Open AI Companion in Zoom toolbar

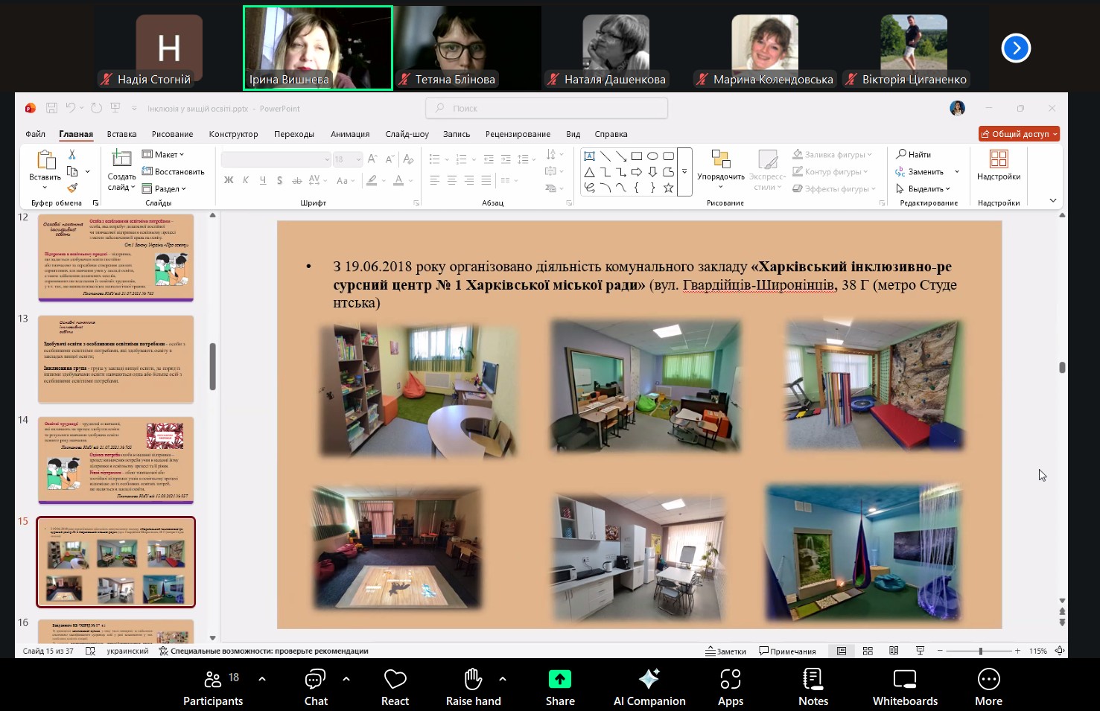point(649,679)
